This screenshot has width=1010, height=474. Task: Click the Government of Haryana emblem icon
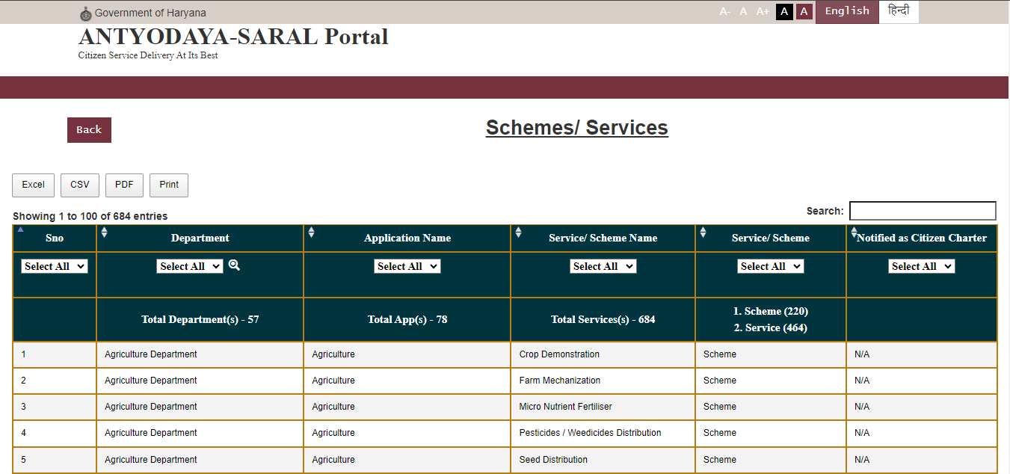(85, 13)
